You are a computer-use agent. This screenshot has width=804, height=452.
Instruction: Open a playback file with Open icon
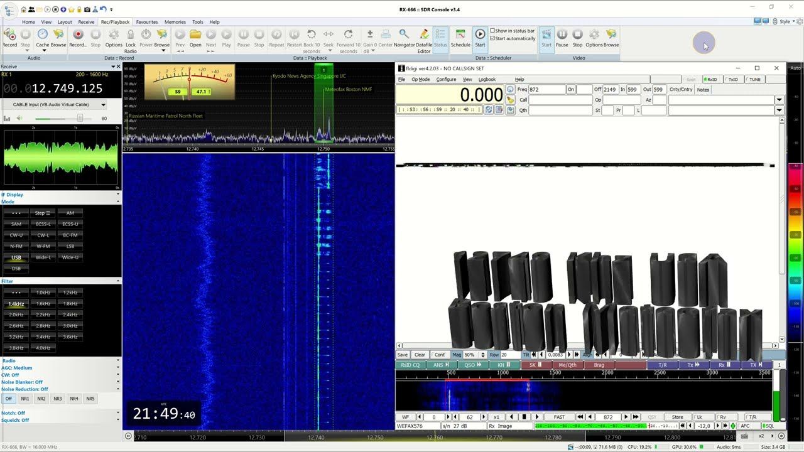(195, 35)
